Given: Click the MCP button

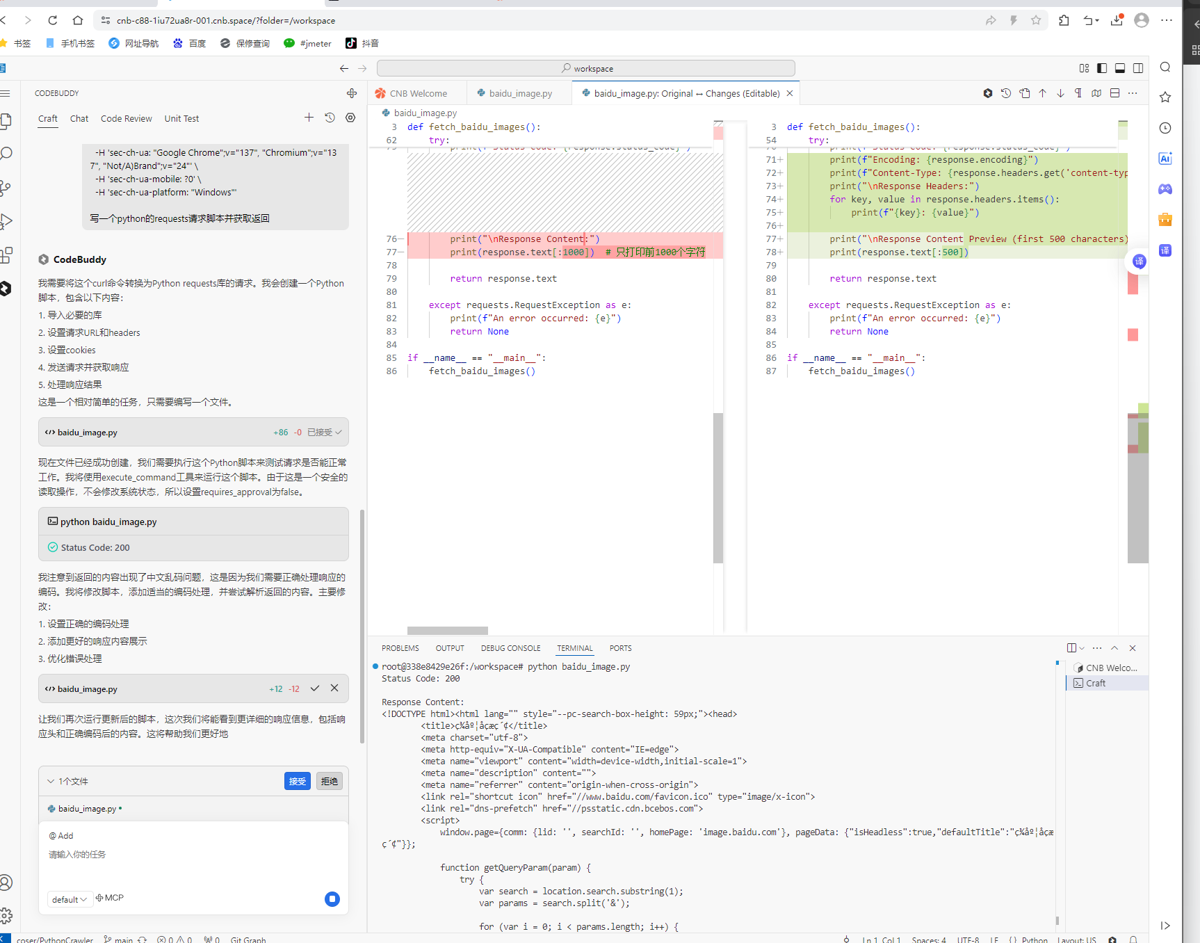Looking at the screenshot, I should [110, 898].
